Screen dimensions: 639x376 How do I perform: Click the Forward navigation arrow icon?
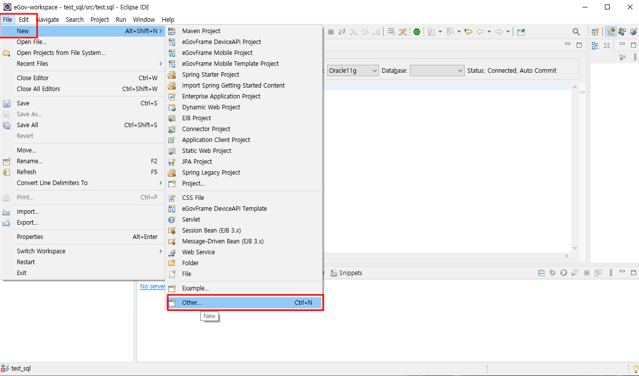click(499, 32)
